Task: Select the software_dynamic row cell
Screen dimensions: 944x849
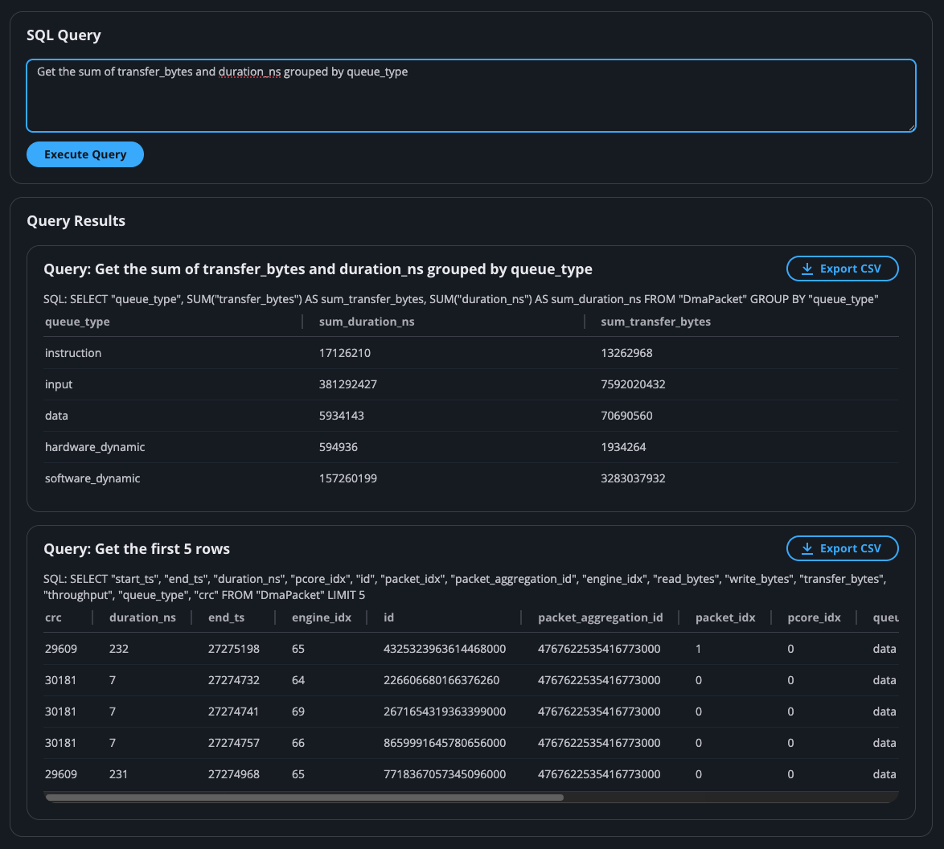Action: 92,478
